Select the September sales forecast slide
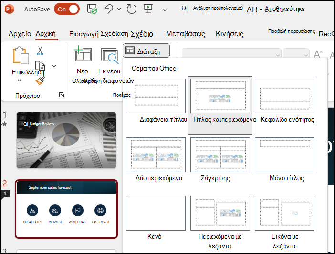Image resolution: width=335 pixels, height=254 pixels. tap(66, 209)
